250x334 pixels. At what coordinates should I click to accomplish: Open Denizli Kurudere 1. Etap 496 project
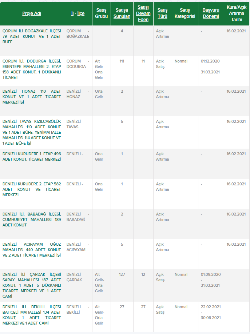pos(32,156)
